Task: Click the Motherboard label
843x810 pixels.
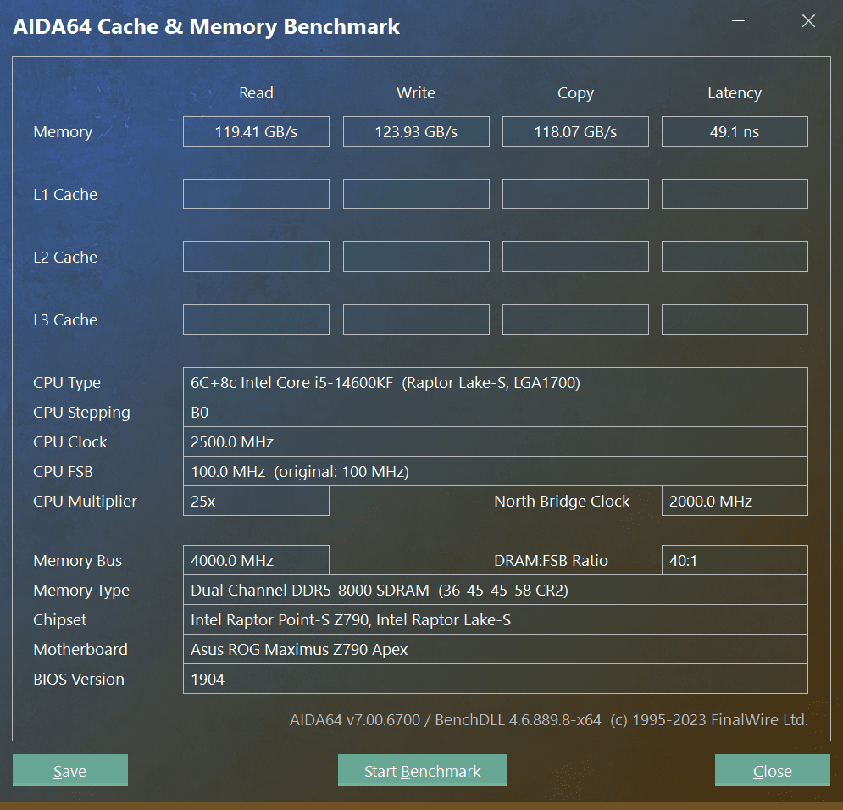Action: coord(80,649)
